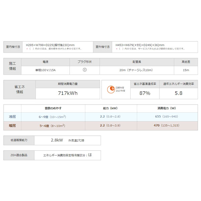The height and width of the screenshot is (201, 201).
Task: Click the 冷房 row label
Action: 12,117
